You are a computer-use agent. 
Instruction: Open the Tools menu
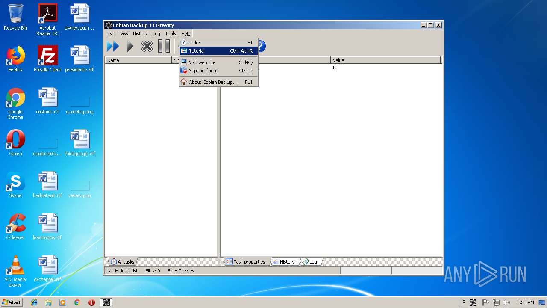[x=171, y=33]
